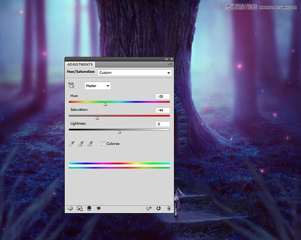
Task: Open the Master channel dropdown
Action: pyautogui.click(x=98, y=86)
